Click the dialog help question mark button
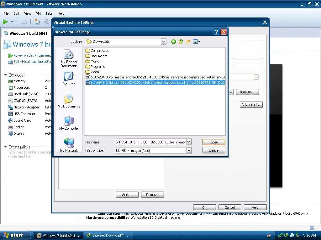 [x=216, y=32]
